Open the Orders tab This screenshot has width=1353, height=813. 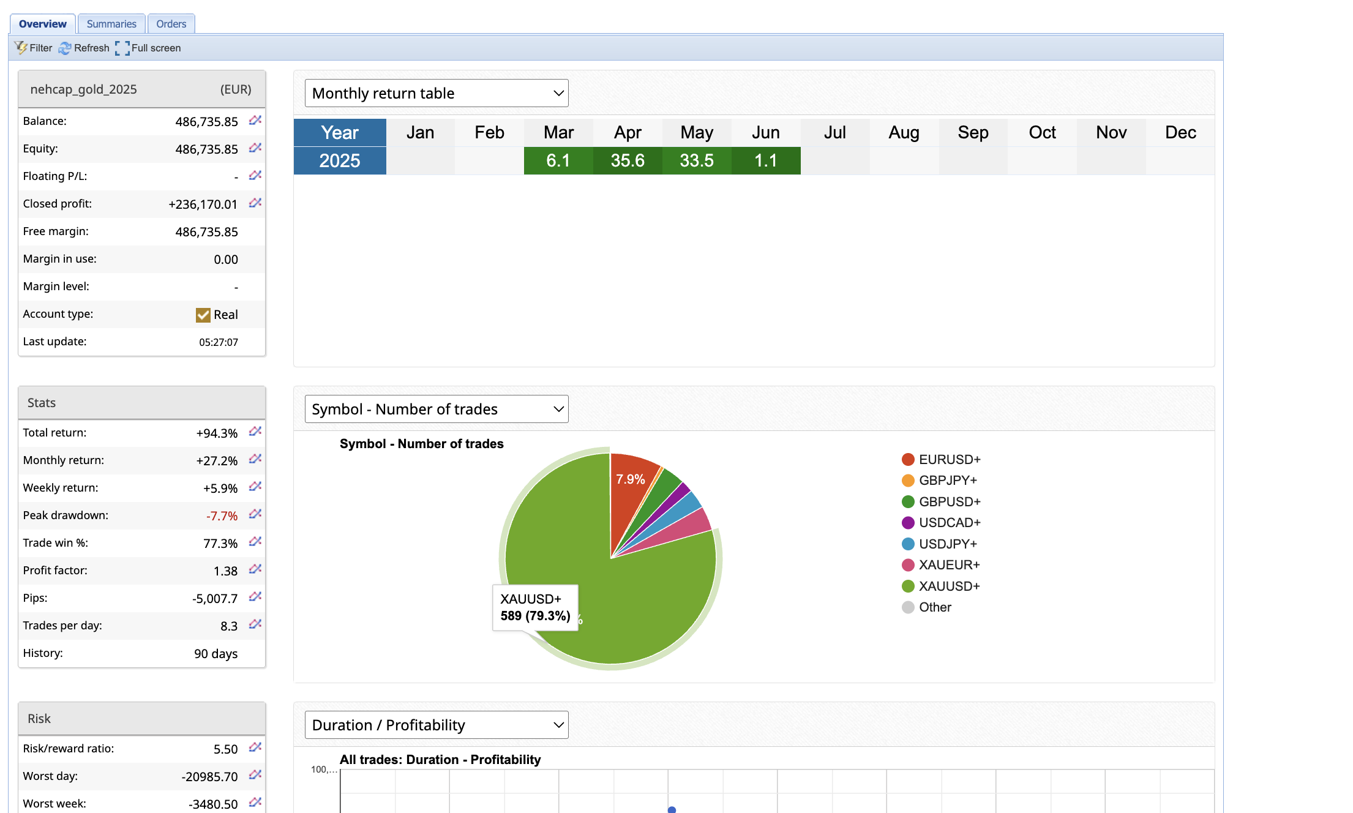click(x=171, y=24)
